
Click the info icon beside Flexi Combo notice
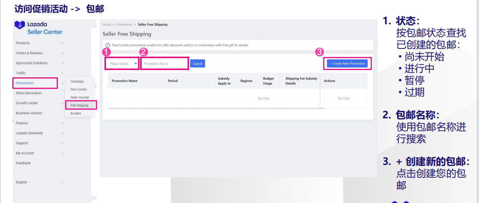click(x=108, y=45)
